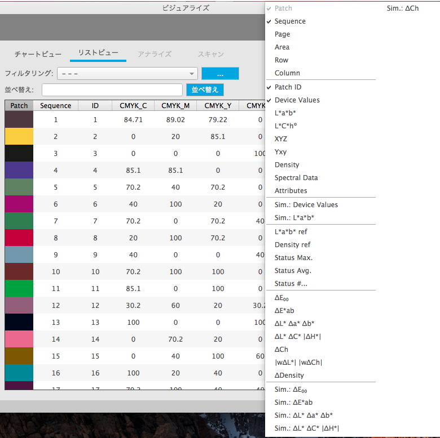
Task: Select green patch swatch in row 11
Action: click(19, 288)
